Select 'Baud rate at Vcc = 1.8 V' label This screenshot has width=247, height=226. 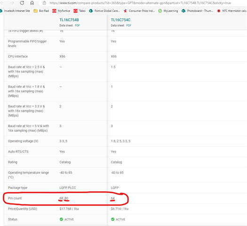[x=26, y=91]
